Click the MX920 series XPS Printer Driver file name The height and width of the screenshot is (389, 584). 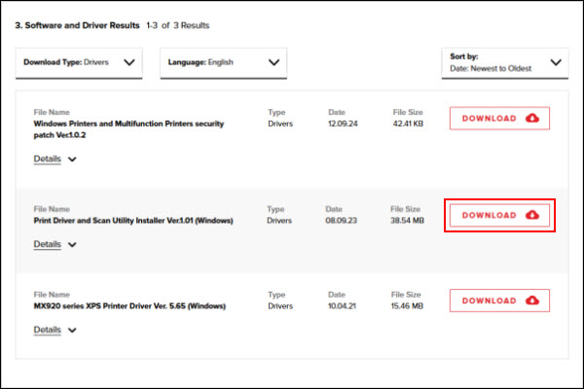coord(129,306)
